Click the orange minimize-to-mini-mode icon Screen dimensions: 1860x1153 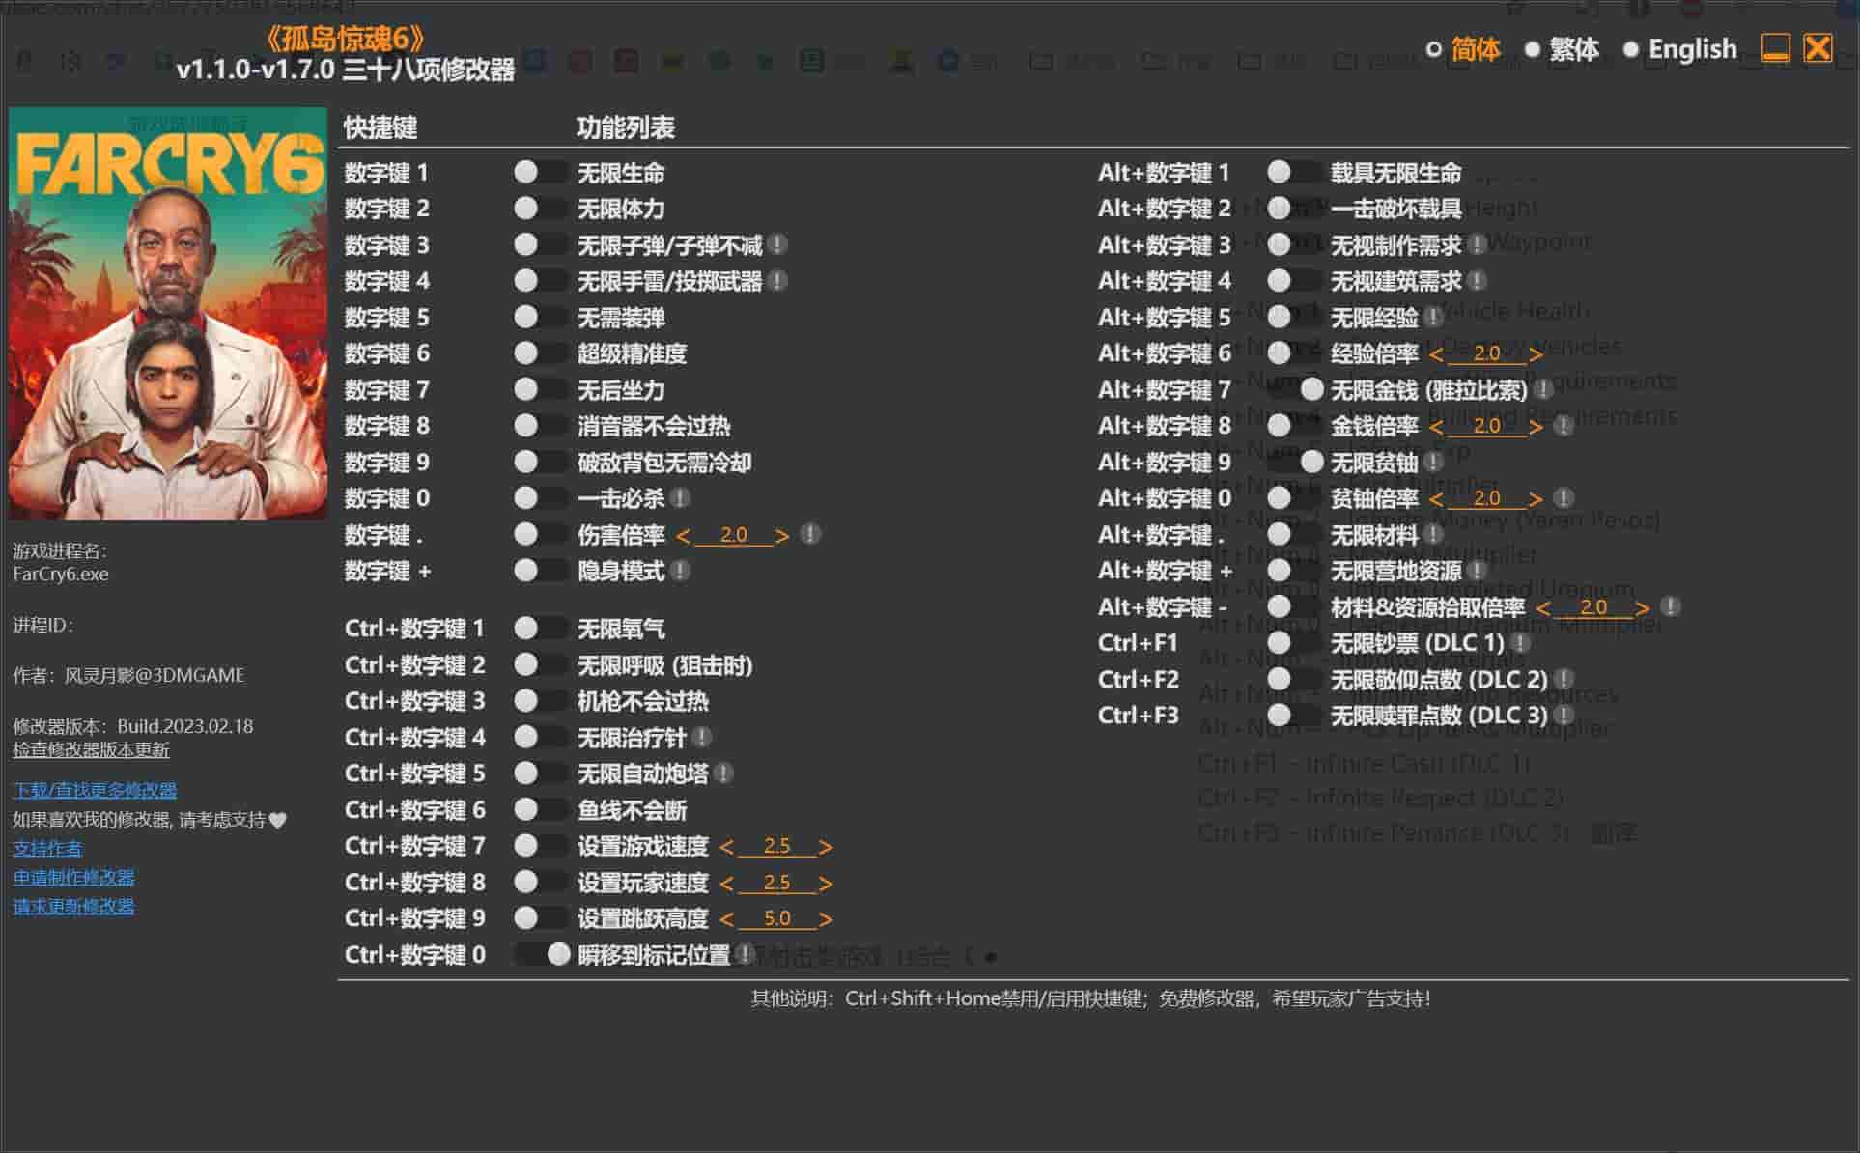(x=1775, y=48)
